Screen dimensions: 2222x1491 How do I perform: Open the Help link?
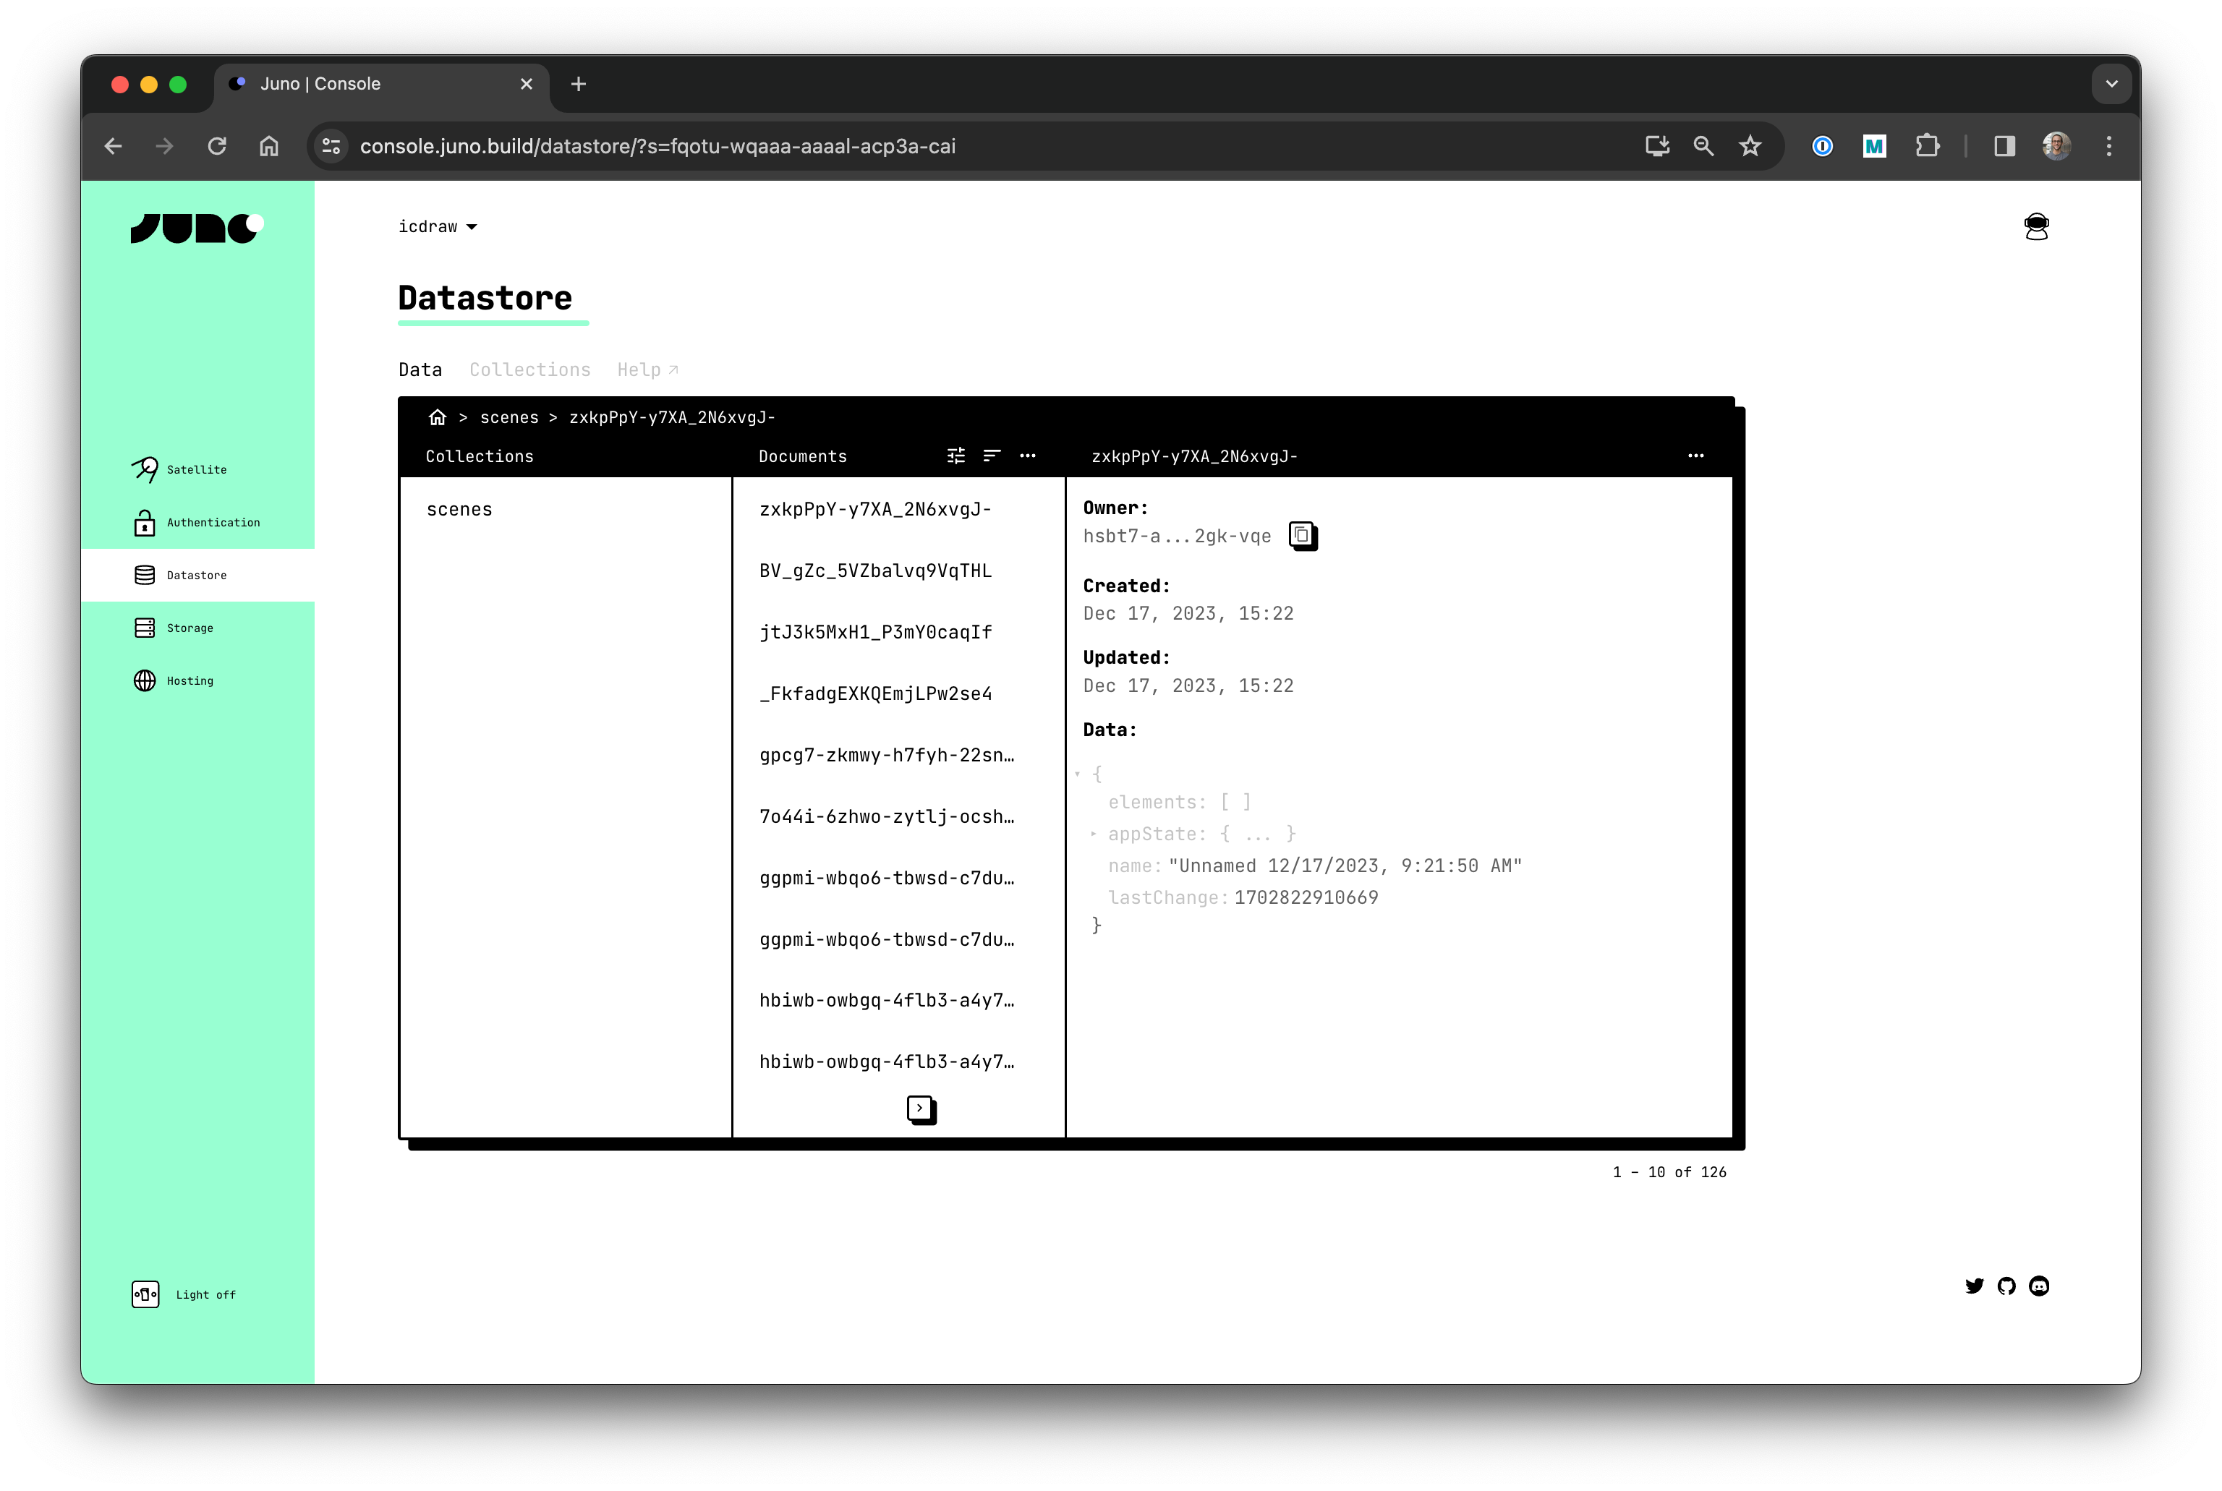[647, 370]
